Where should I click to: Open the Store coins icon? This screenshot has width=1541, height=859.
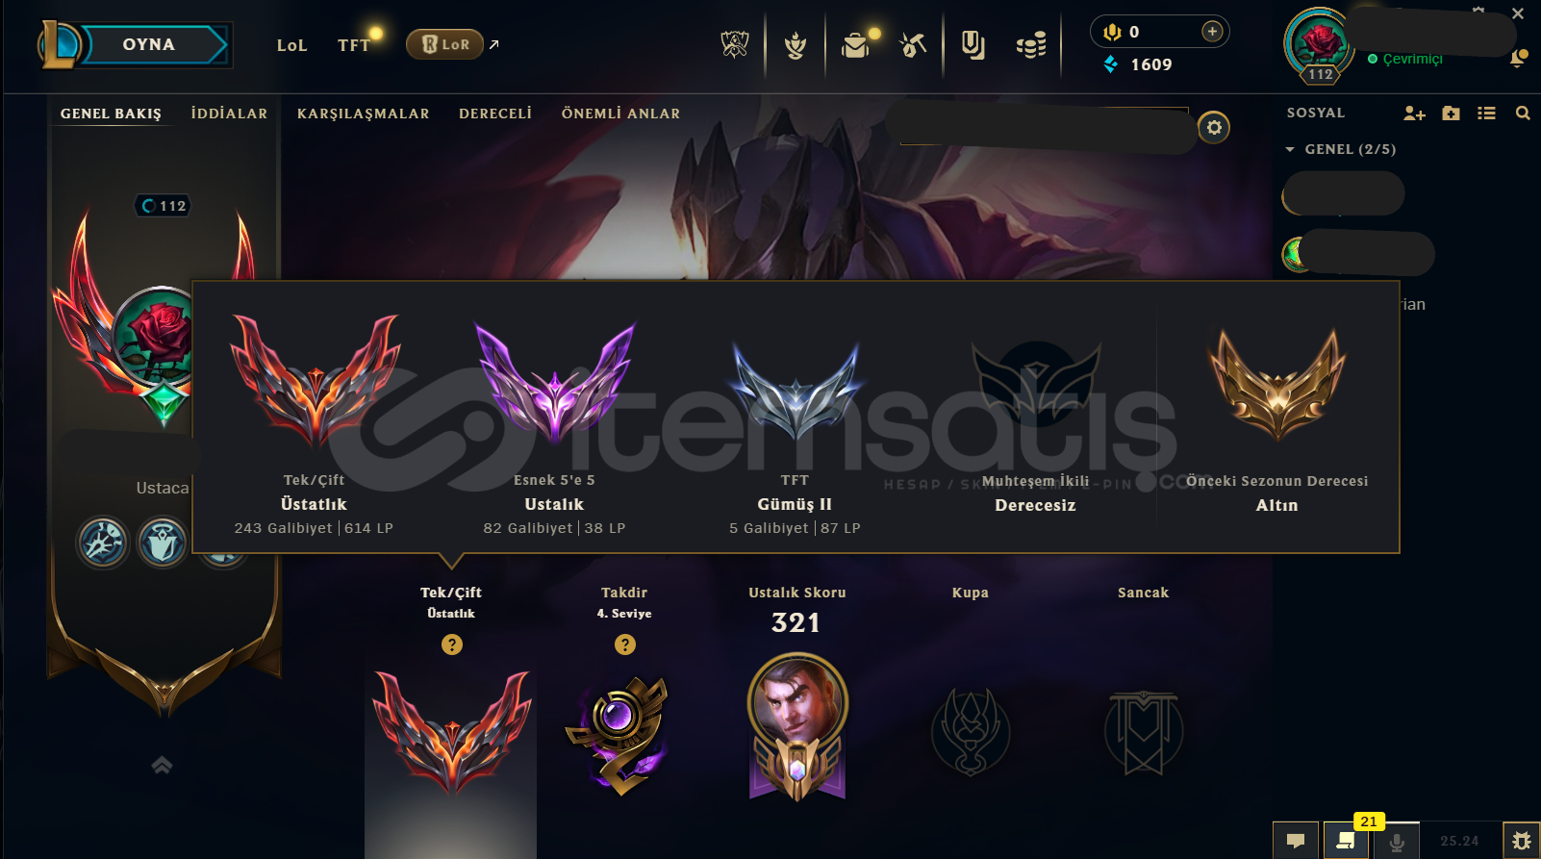point(1031,45)
